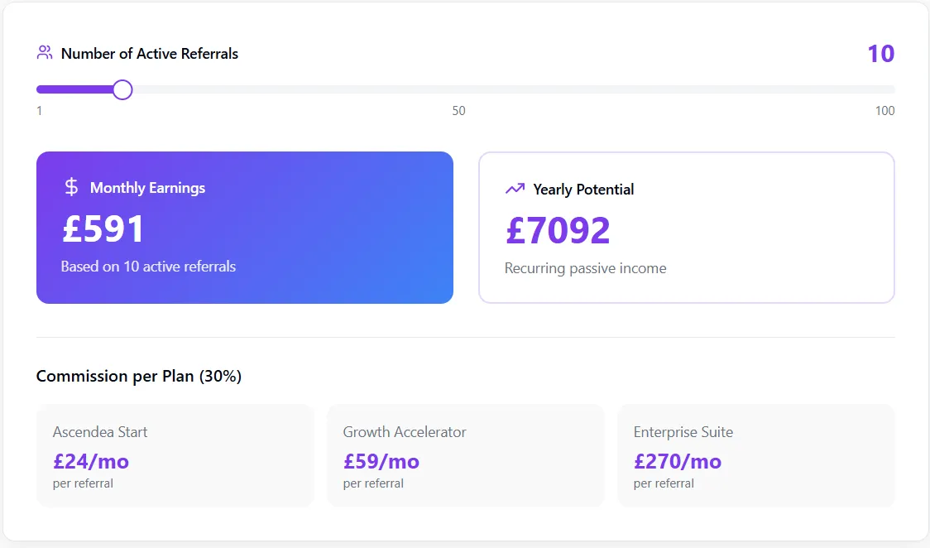Click the referrals slider thumb handle
930x548 pixels.
(x=122, y=89)
